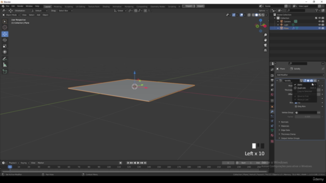Open the Object Data properties tab
Screen dimensions: 326x183
point(272,131)
